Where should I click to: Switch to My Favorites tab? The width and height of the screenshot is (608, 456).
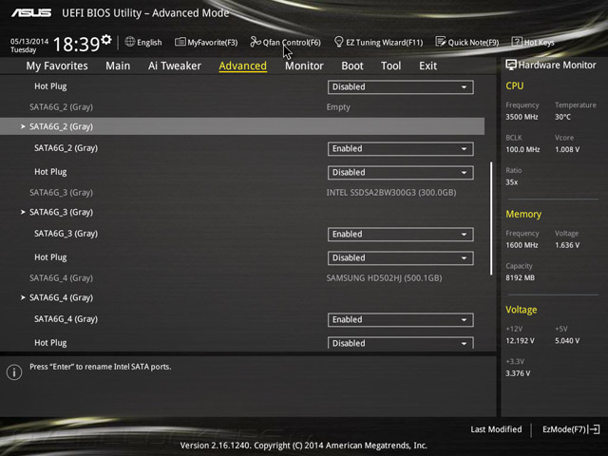coord(57,66)
